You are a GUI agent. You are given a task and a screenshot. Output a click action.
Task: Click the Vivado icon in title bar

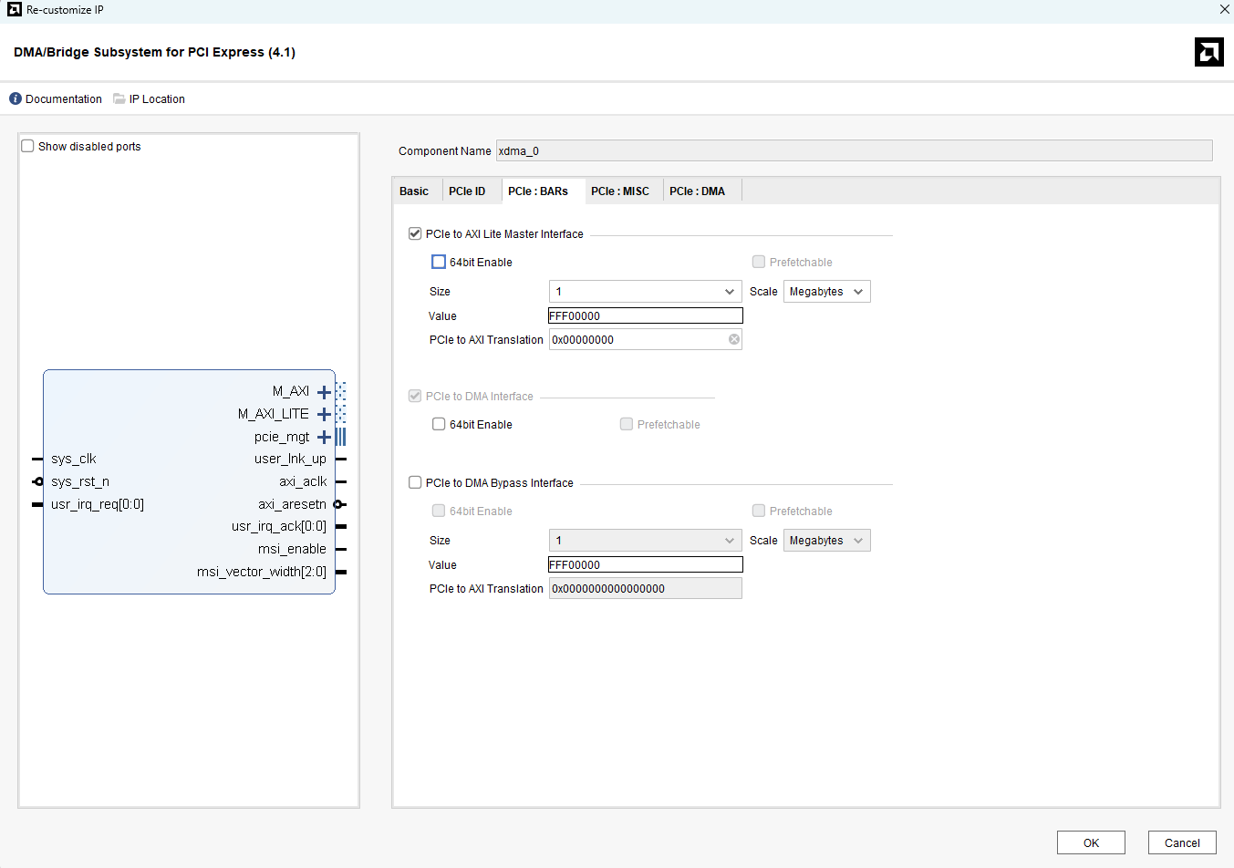click(x=14, y=9)
